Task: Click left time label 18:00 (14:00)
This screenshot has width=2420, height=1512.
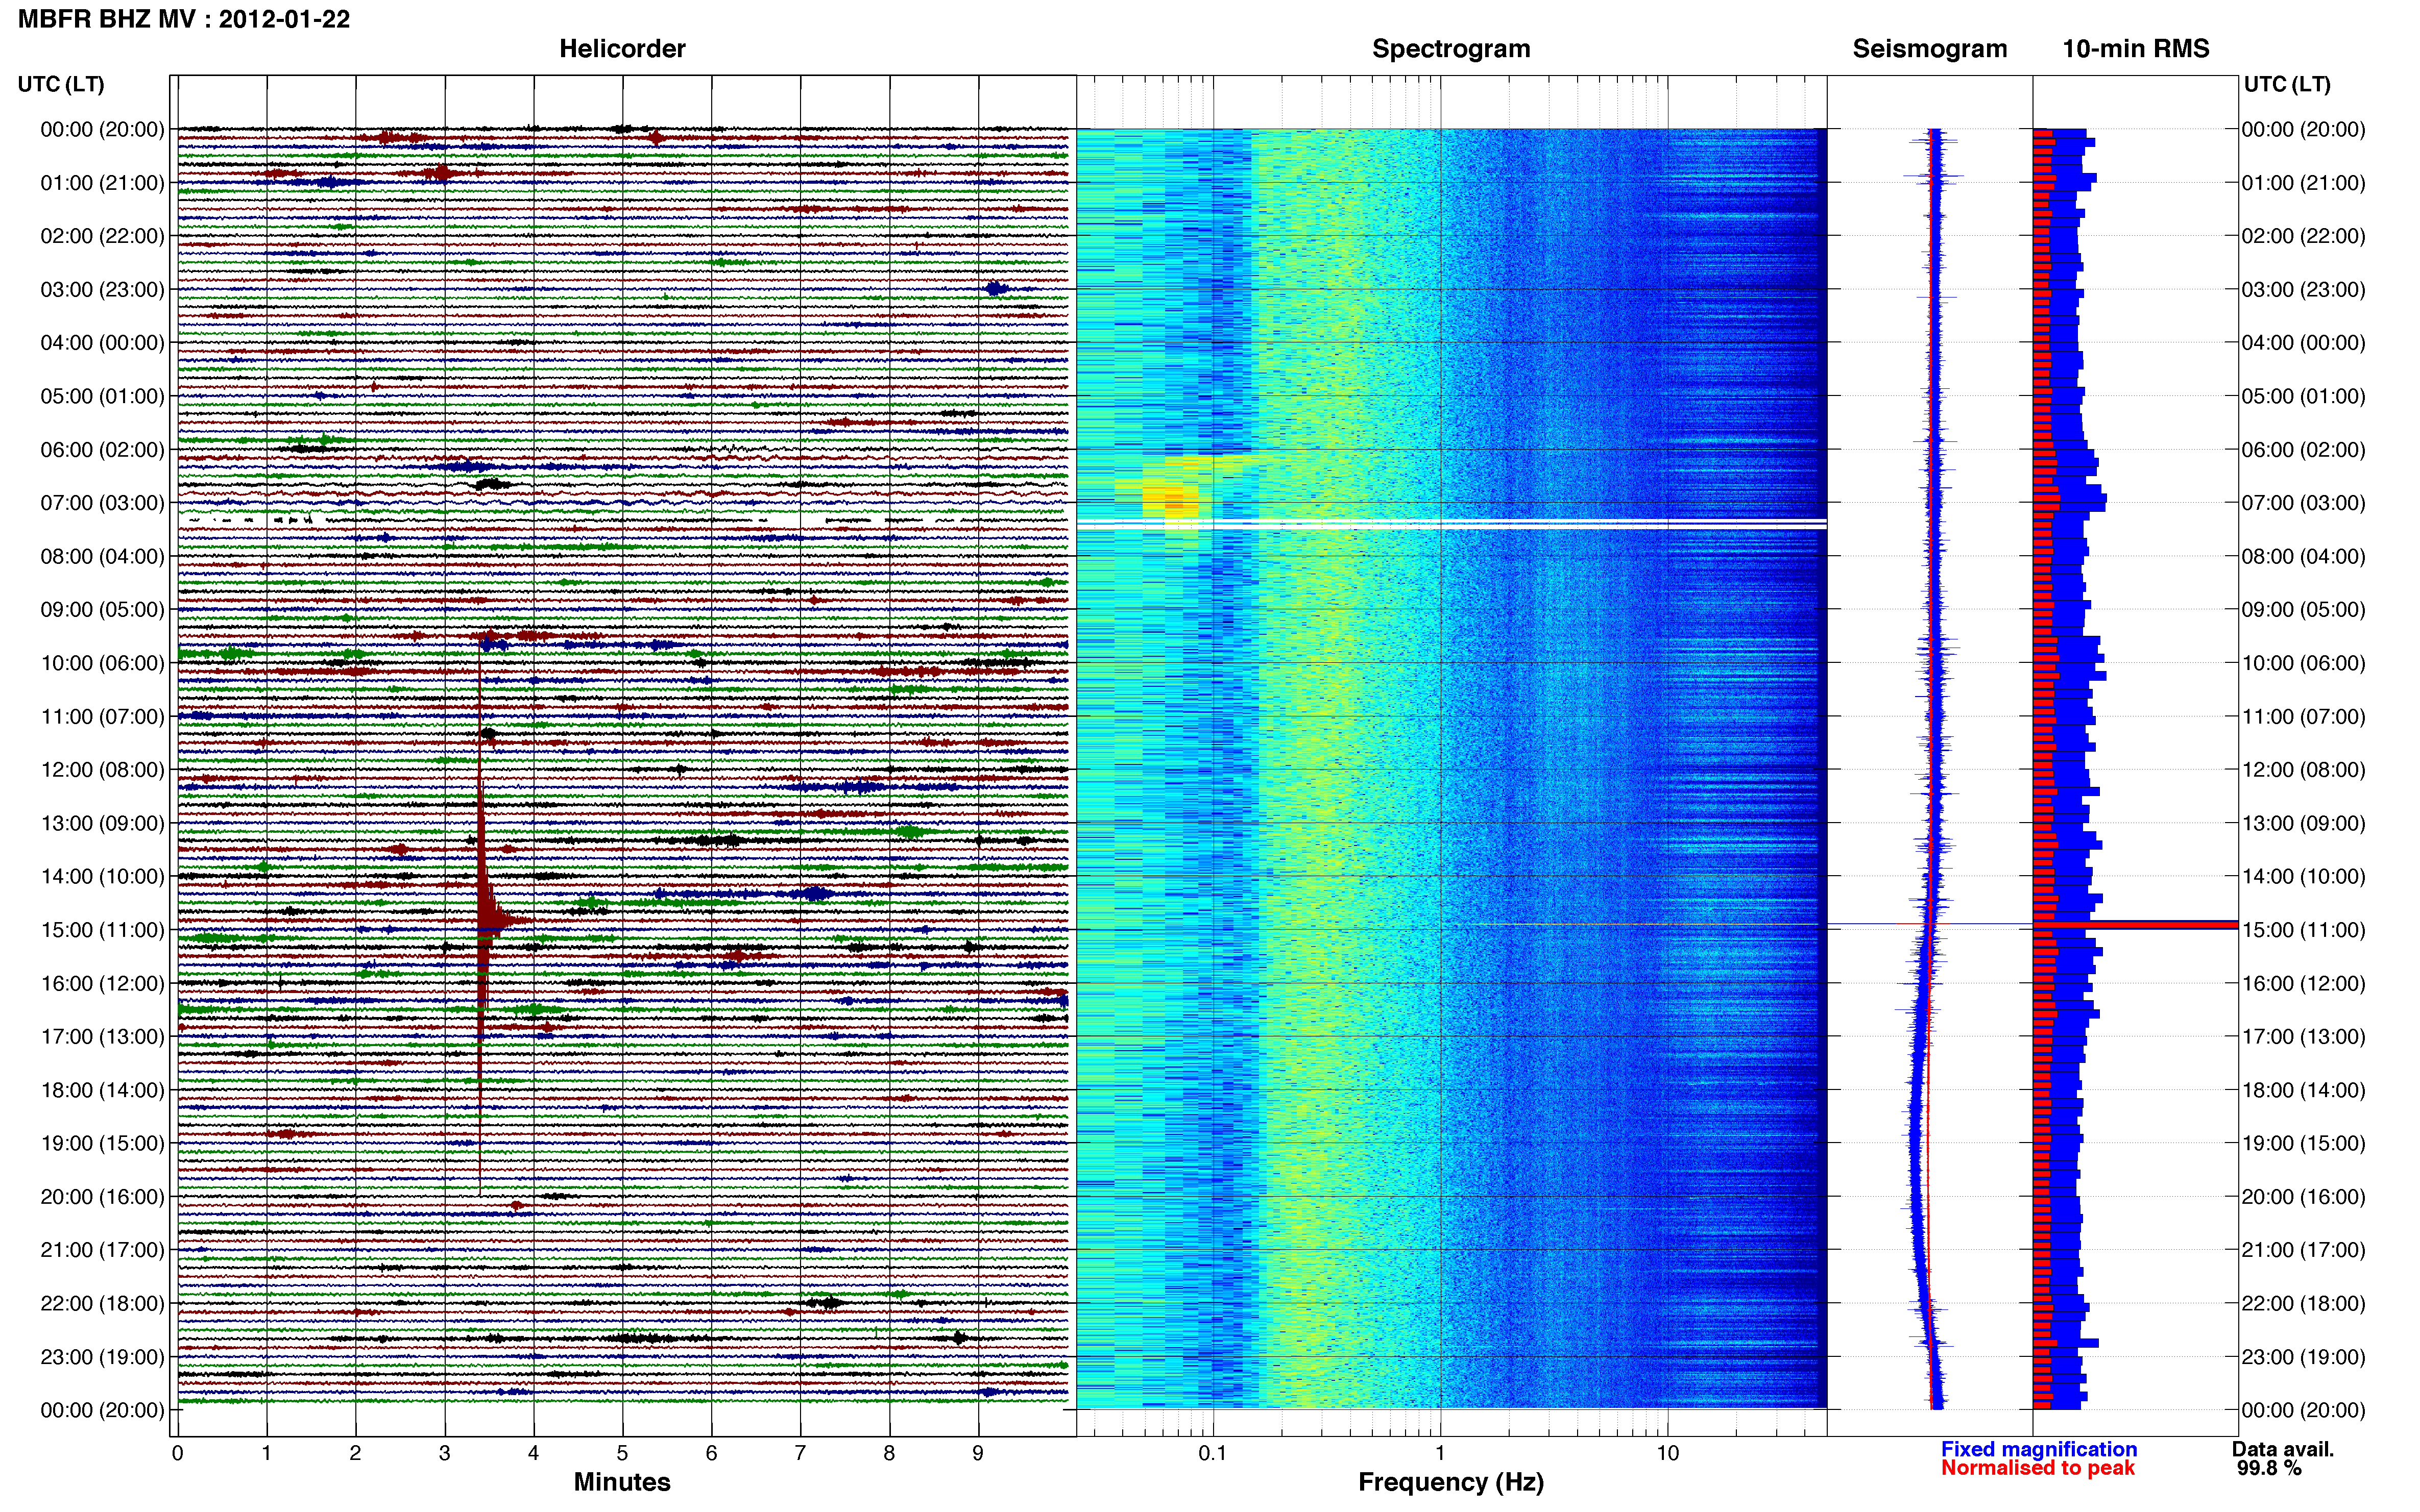Action: pos(102,1090)
